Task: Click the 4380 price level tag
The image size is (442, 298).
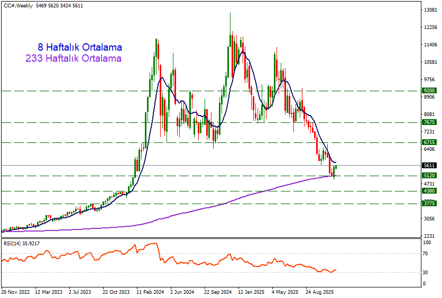Action: click(x=429, y=191)
